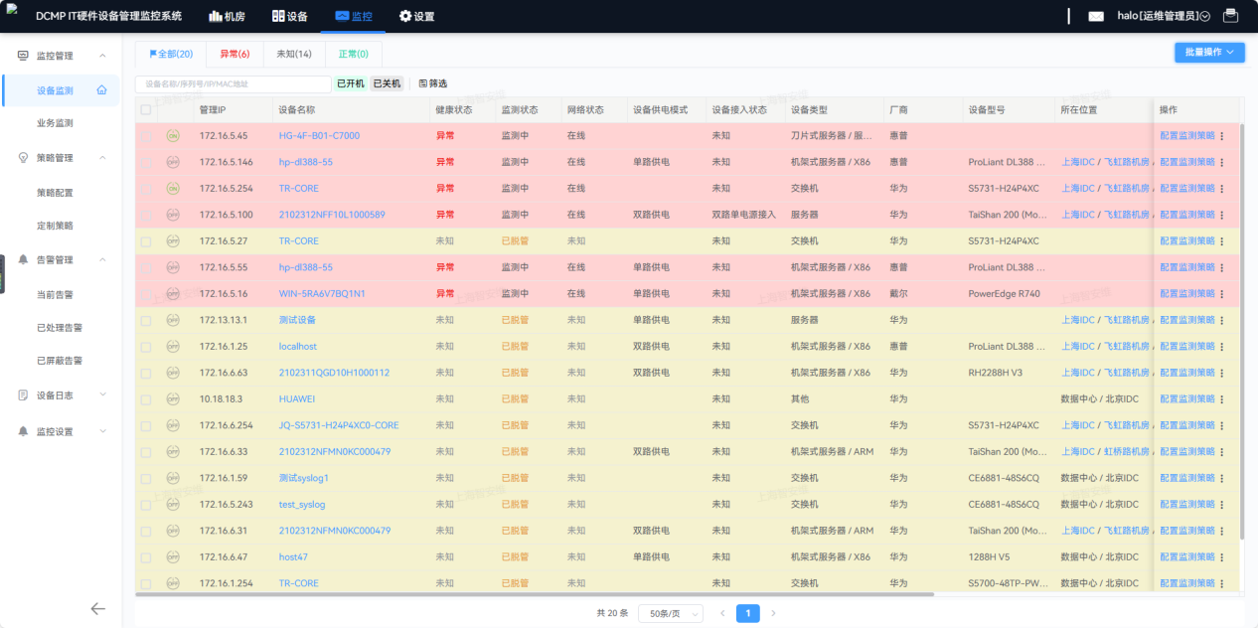Select the 全部(20) tab
This screenshot has height=628, width=1258.
[171, 54]
